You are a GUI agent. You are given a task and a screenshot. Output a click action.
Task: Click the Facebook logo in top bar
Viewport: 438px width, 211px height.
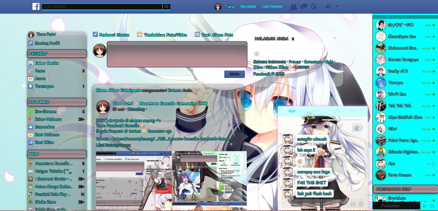pos(35,6)
